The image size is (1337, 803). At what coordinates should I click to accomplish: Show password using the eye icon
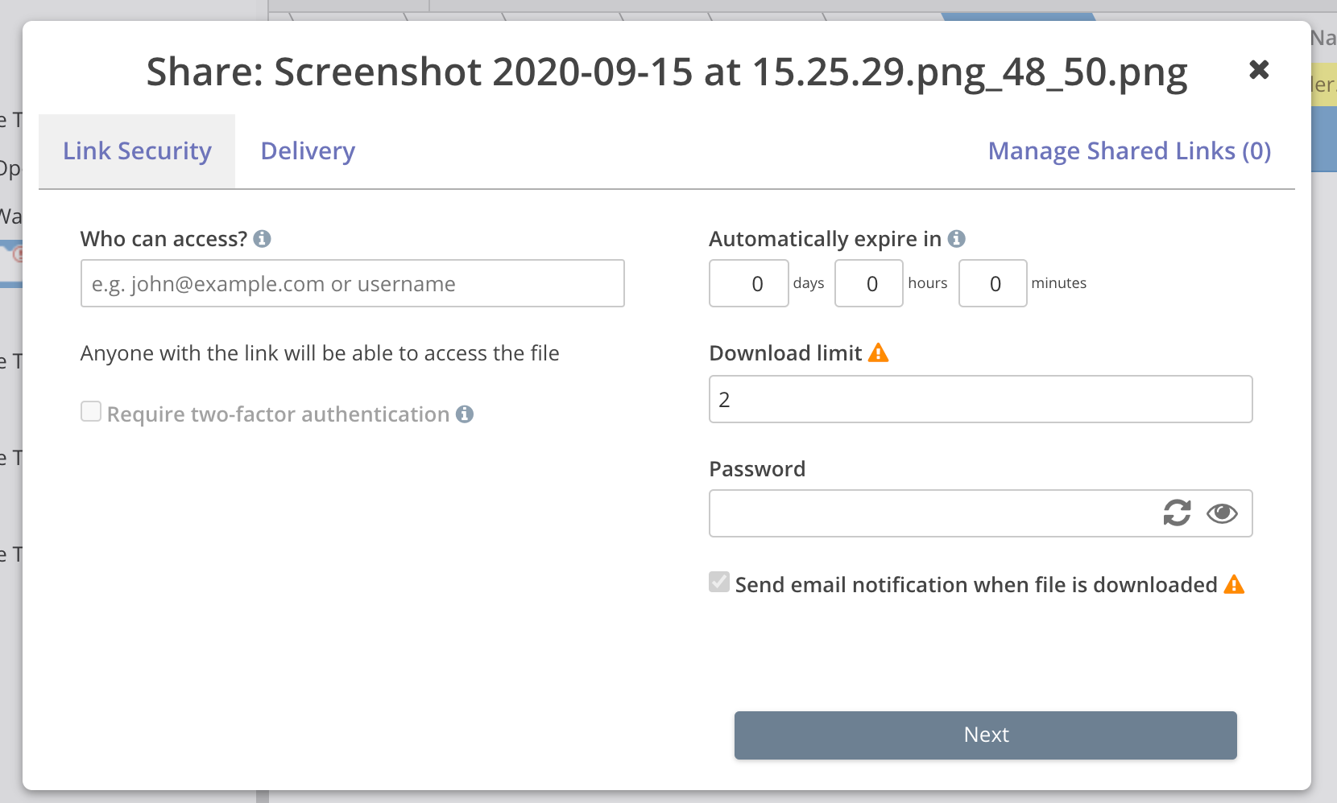[1222, 513]
